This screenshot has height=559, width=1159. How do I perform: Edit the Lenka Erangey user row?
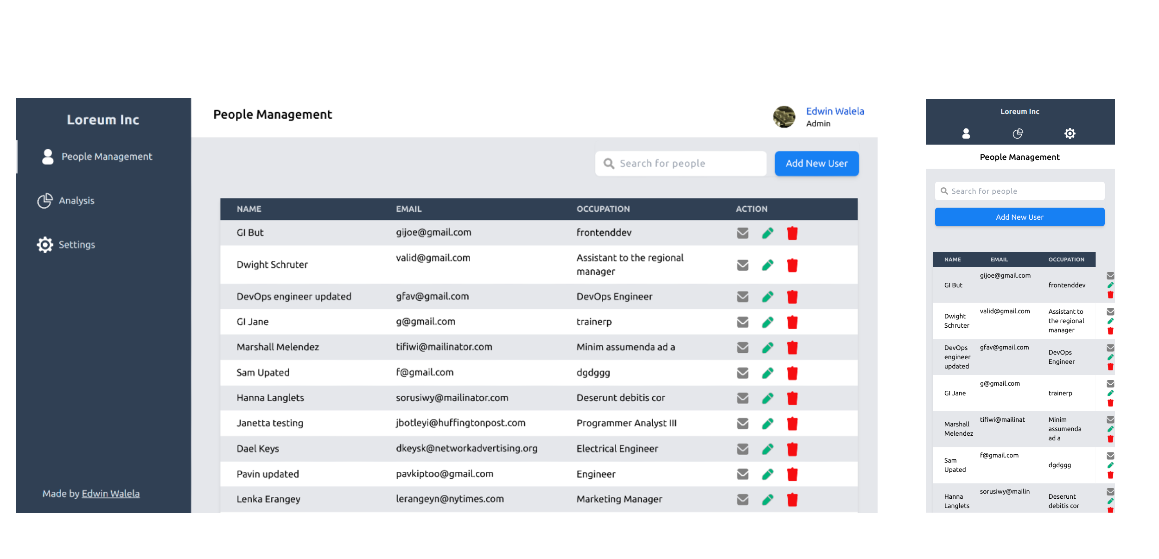click(x=767, y=500)
